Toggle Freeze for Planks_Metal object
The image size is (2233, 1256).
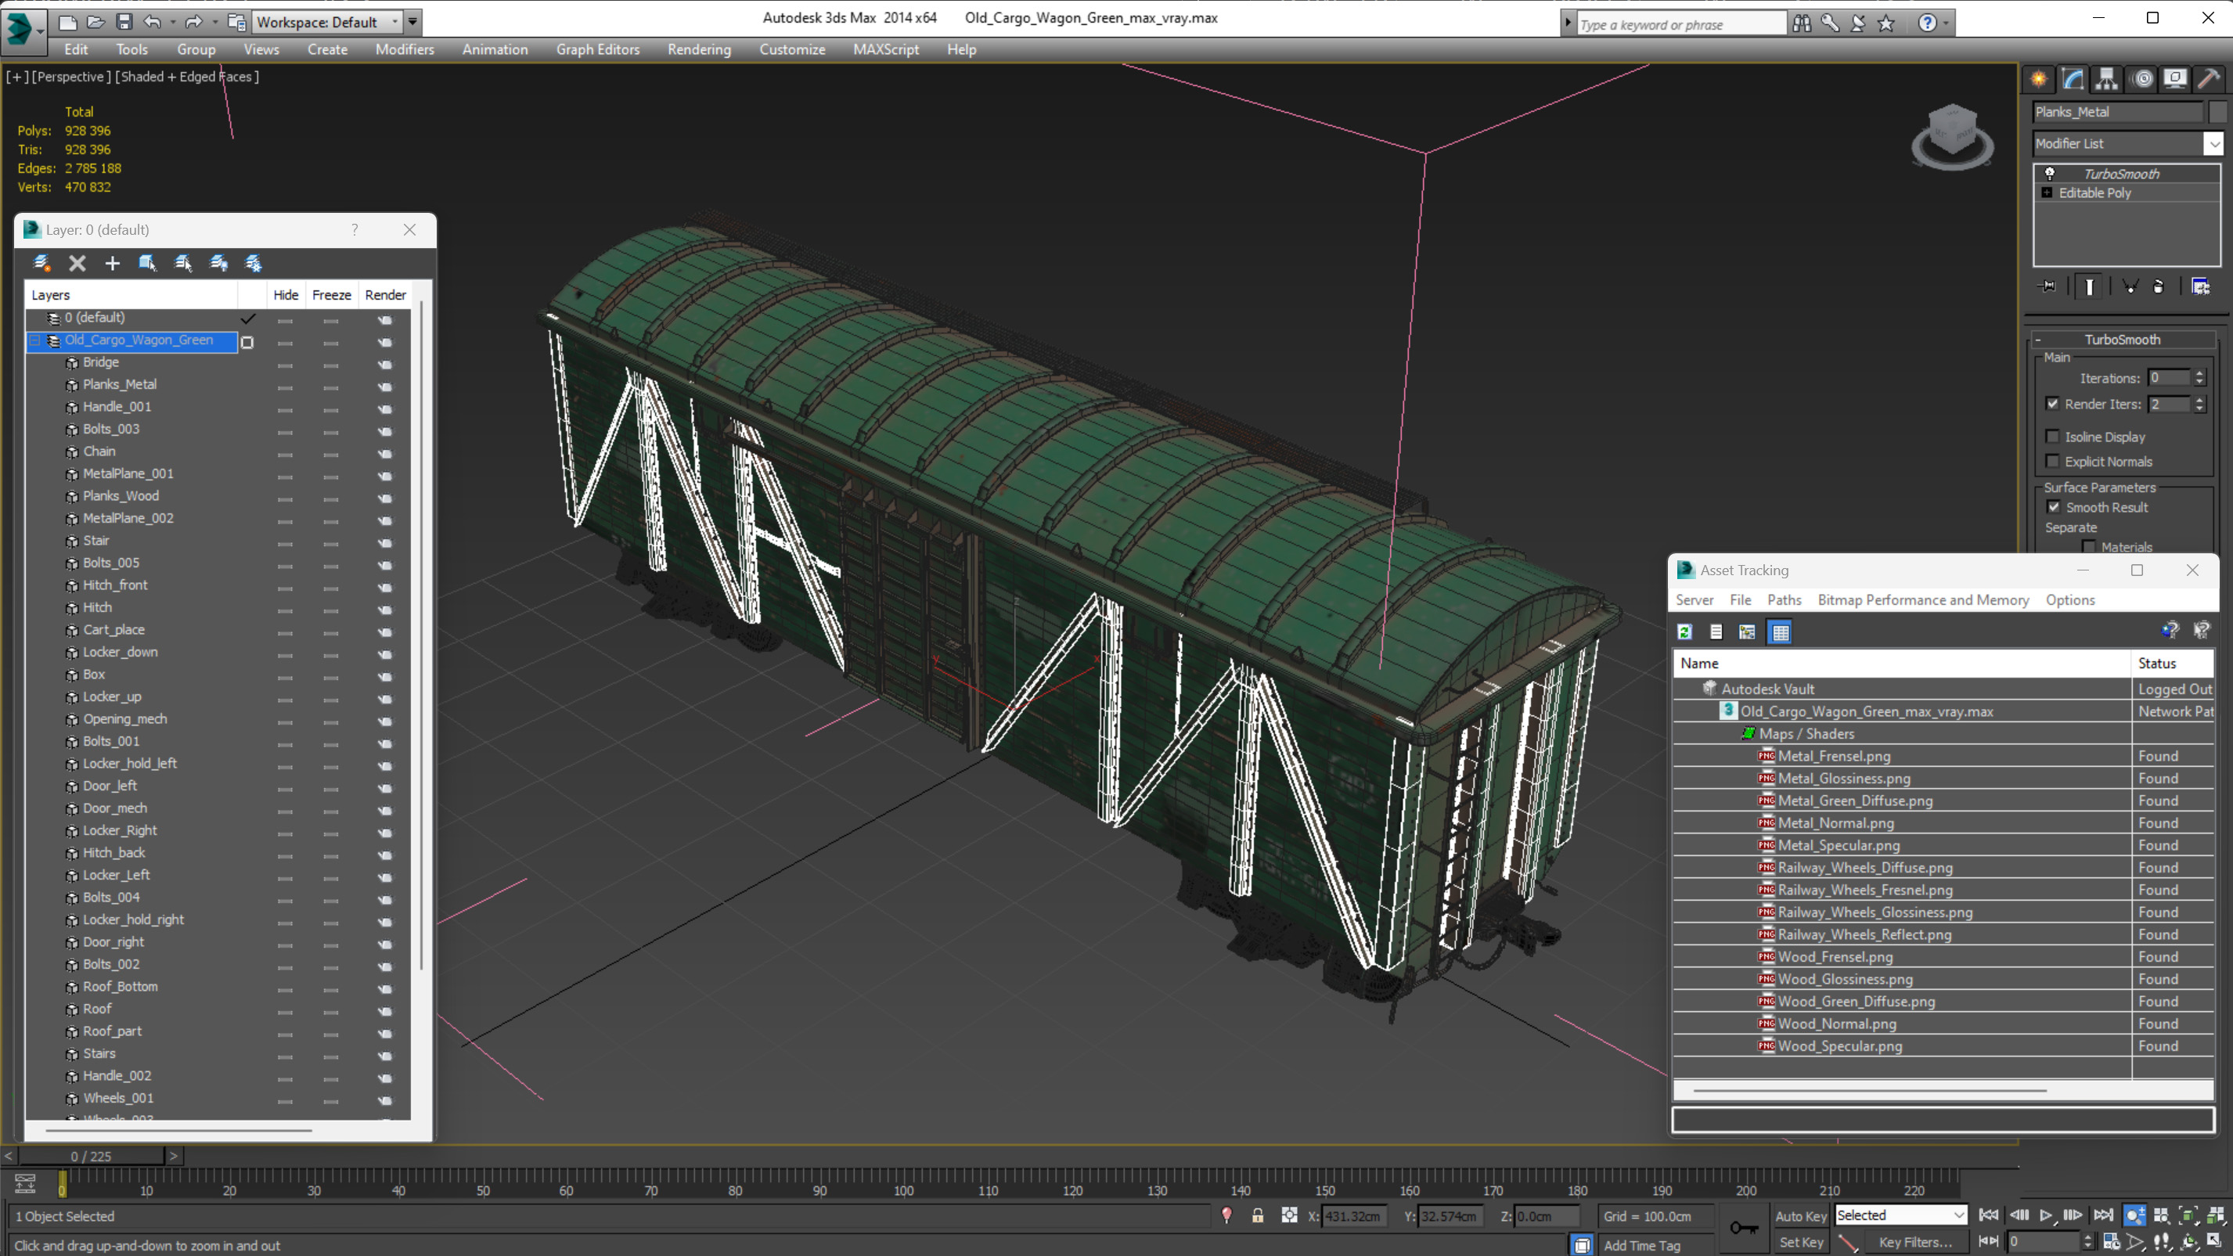coord(331,387)
